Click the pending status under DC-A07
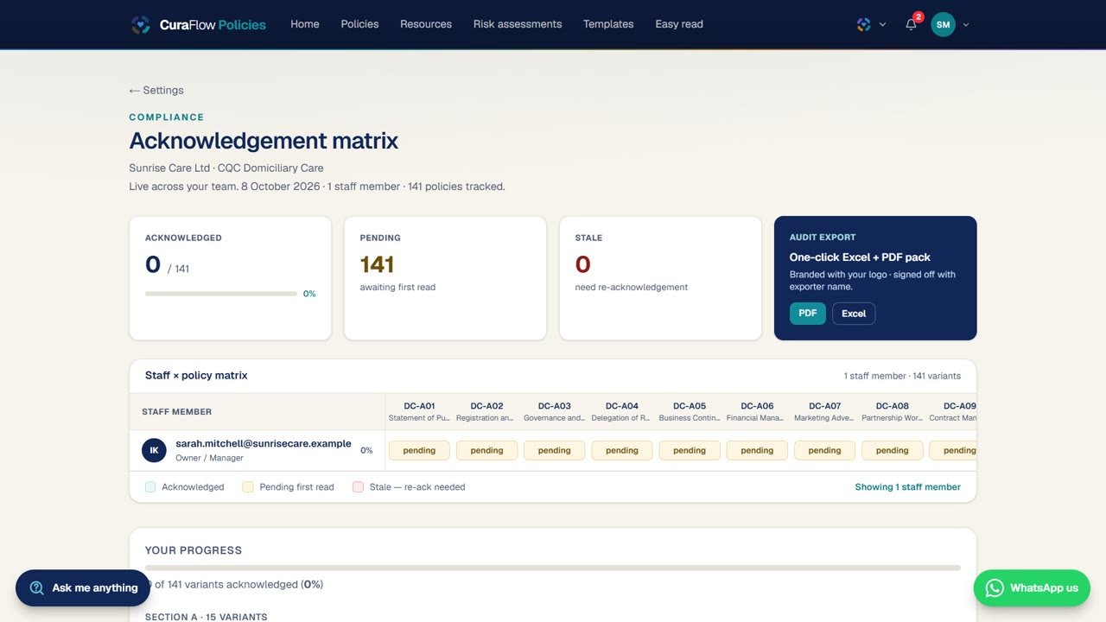This screenshot has height=622, width=1106. (824, 450)
